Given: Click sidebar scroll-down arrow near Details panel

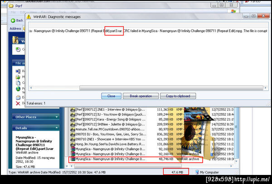Looking at the screenshot, I should click(67, 166).
